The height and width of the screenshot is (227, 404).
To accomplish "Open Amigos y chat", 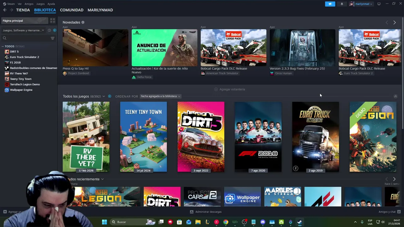I will coord(389,212).
